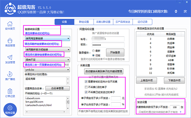This screenshot has width=191, height=118.
Task: Expand the 使用淘宝客链接 dropdown
Action: 47,38
